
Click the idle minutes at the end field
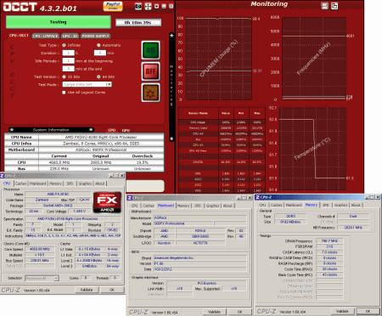point(68,69)
